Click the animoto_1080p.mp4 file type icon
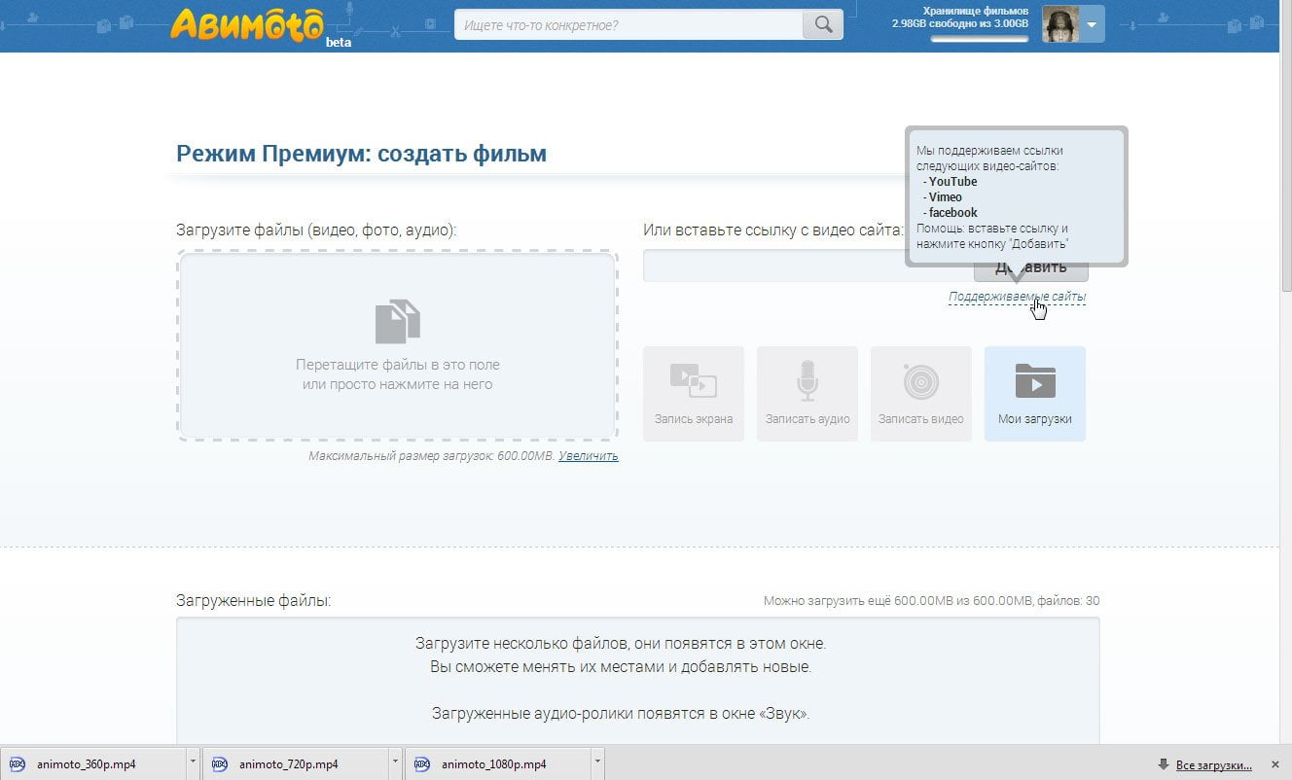 coord(421,763)
